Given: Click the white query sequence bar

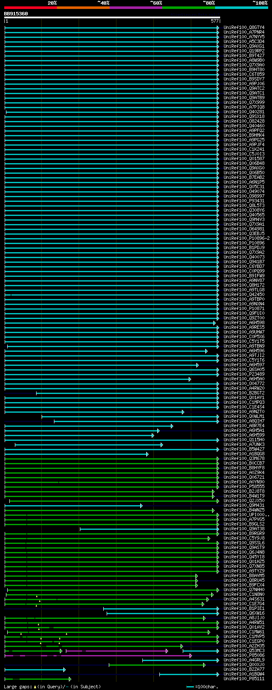Looking at the screenshot, I should (112, 18).
